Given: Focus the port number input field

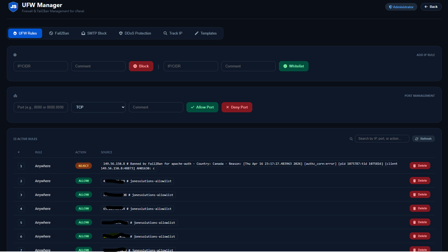Looking at the screenshot, I should [x=41, y=107].
